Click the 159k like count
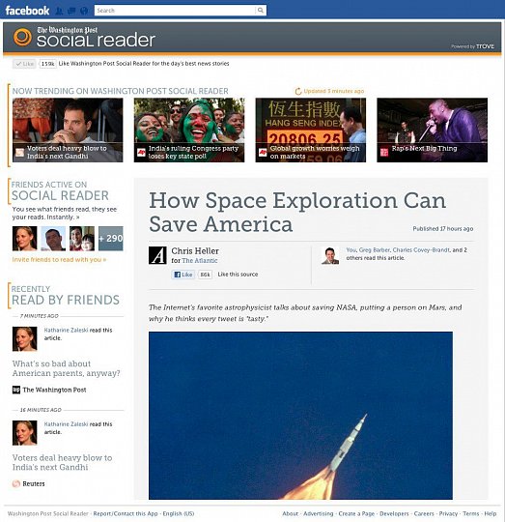505x522 pixels. click(48, 64)
